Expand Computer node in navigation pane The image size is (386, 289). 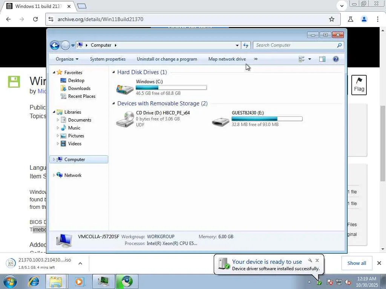[x=54, y=159]
